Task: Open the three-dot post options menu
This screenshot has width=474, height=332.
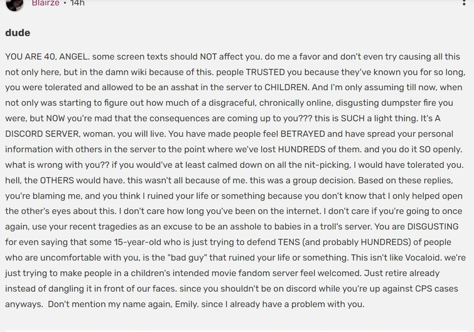Action: (x=464, y=3)
